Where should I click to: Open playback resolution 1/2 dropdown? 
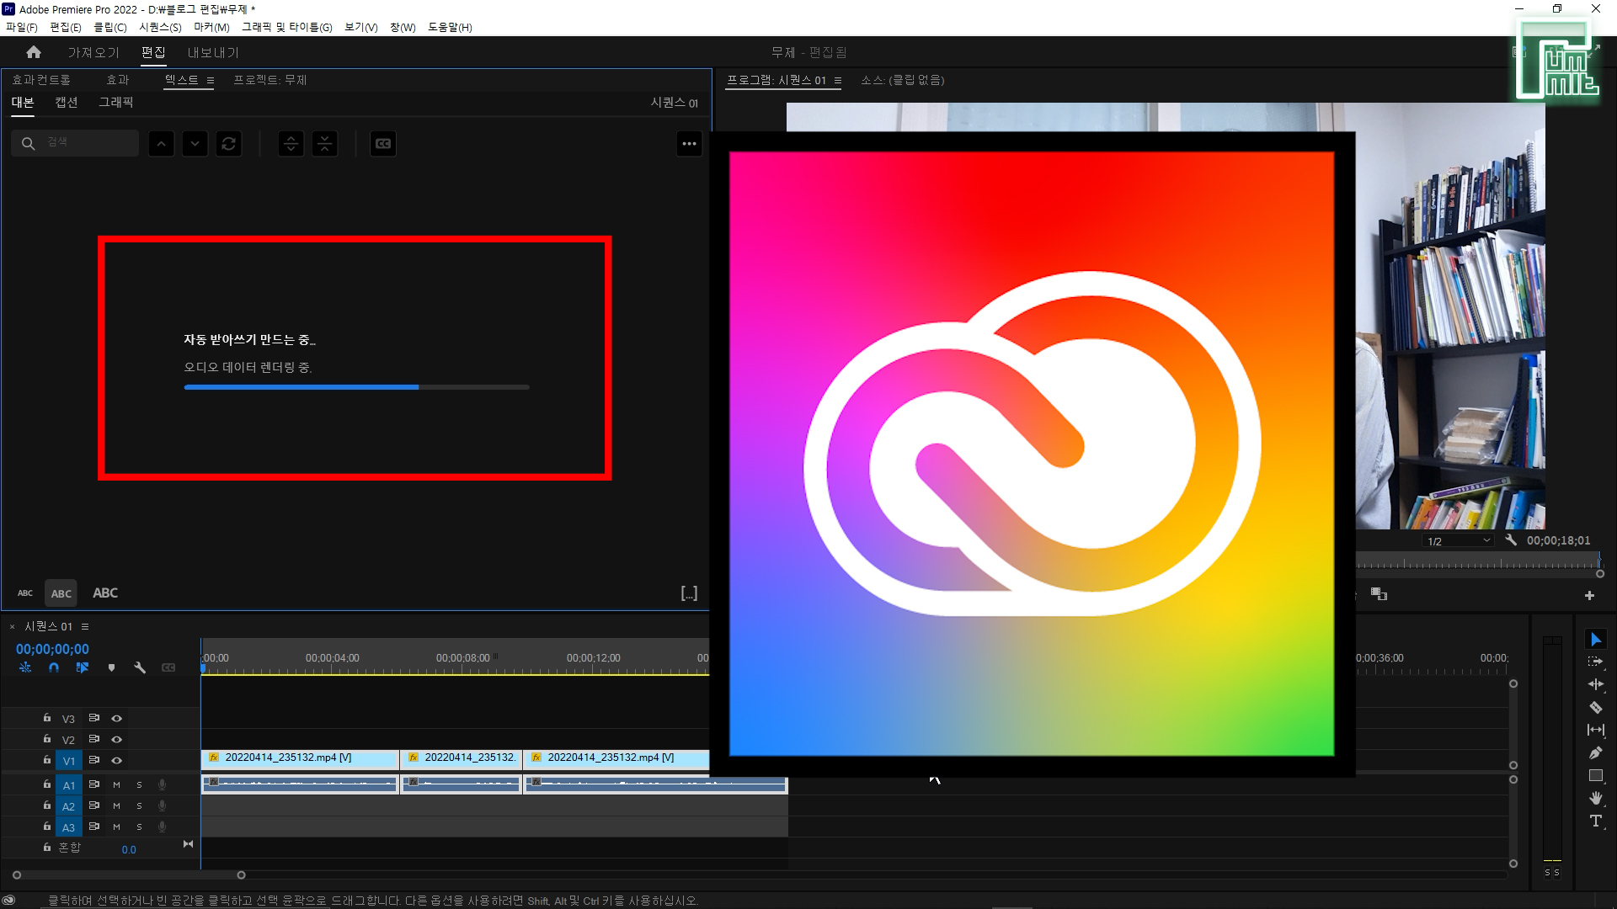click(1459, 541)
